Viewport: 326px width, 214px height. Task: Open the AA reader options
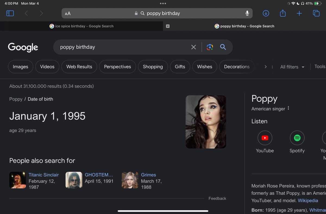click(x=68, y=13)
